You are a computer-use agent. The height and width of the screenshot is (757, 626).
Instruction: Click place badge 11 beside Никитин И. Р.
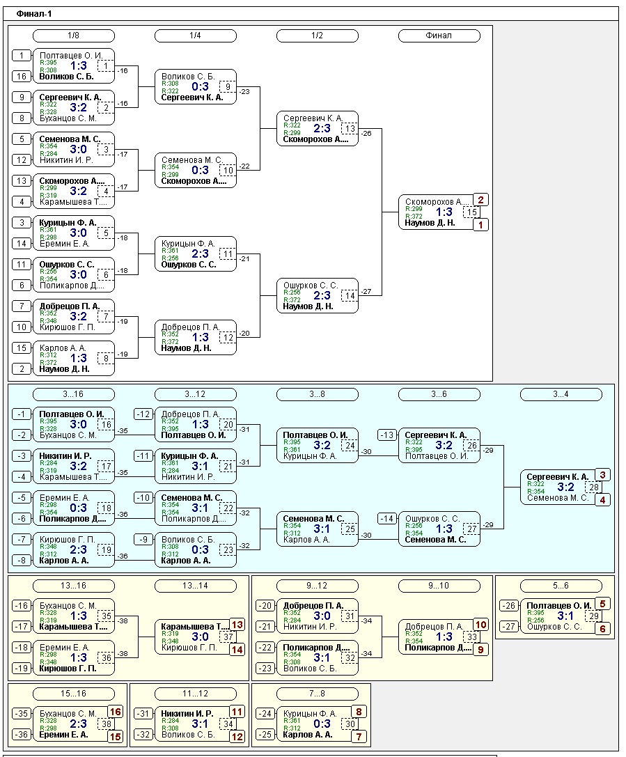(x=237, y=712)
